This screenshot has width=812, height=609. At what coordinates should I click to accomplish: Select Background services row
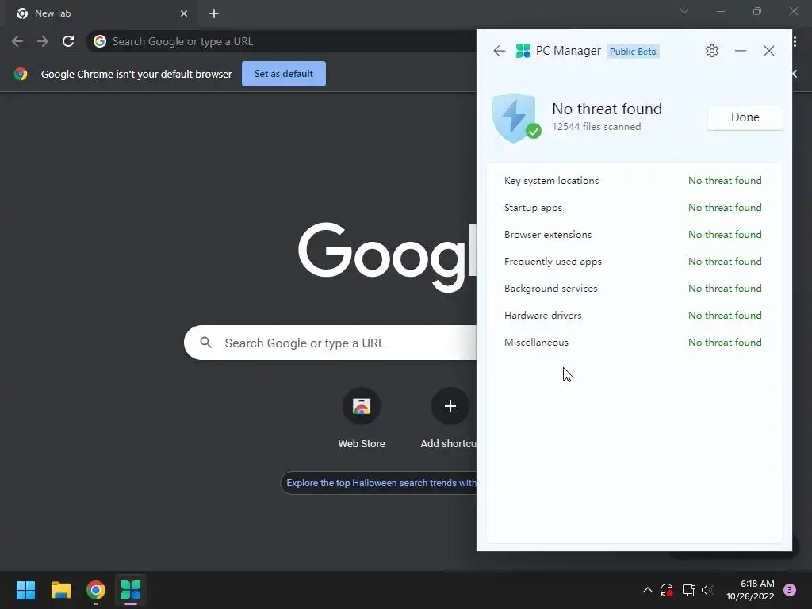634,289
